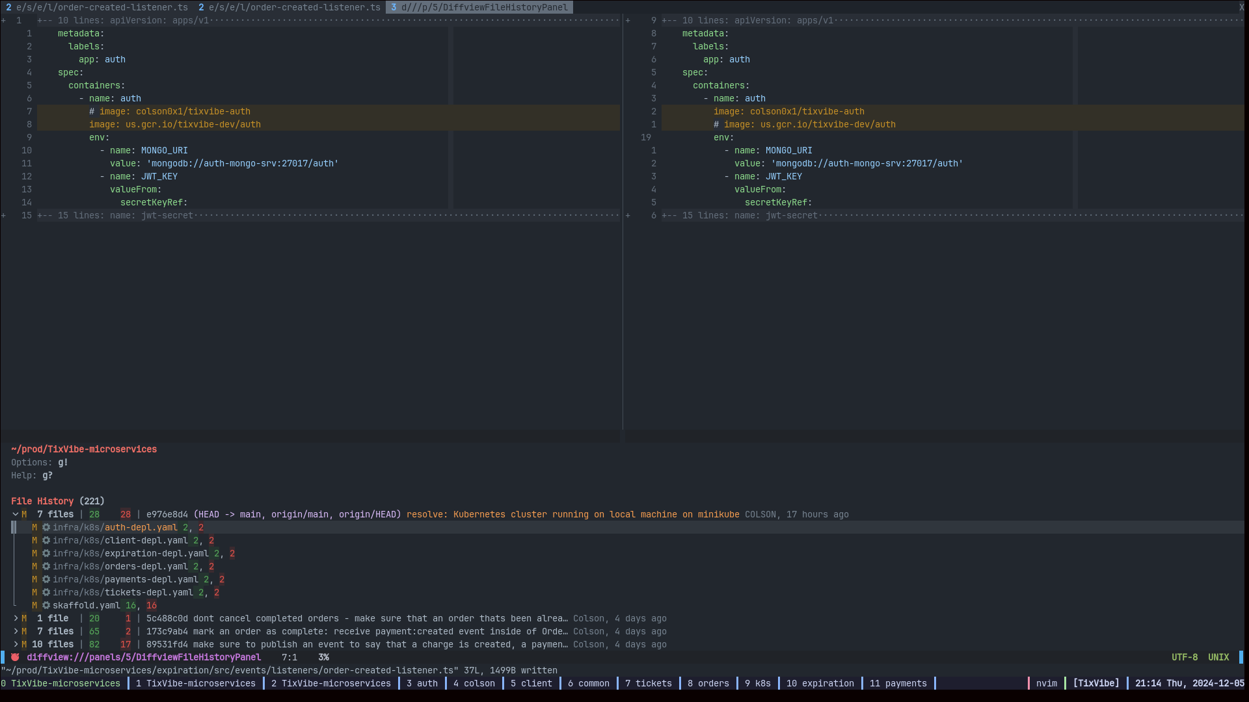1249x702 pixels.
Task: Select tmux window 11 payments
Action: pyautogui.click(x=898, y=683)
